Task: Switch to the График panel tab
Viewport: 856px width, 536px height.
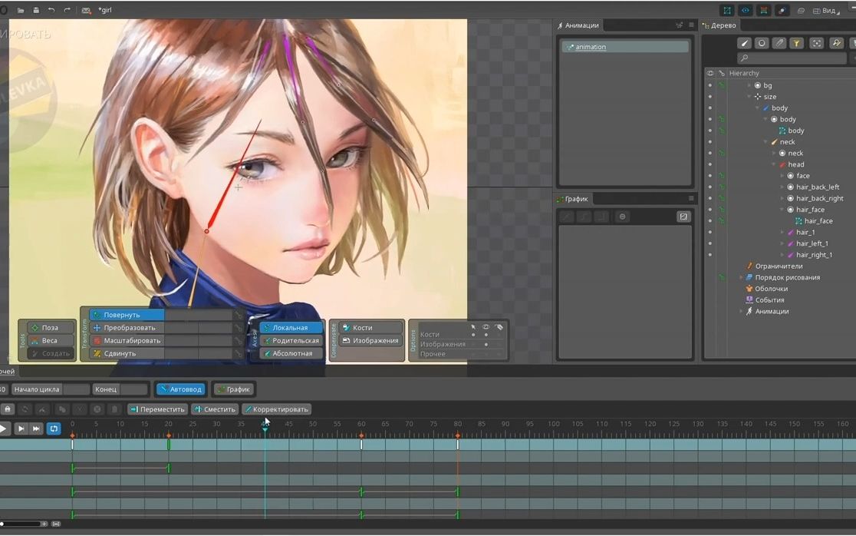Action: pyautogui.click(x=573, y=199)
